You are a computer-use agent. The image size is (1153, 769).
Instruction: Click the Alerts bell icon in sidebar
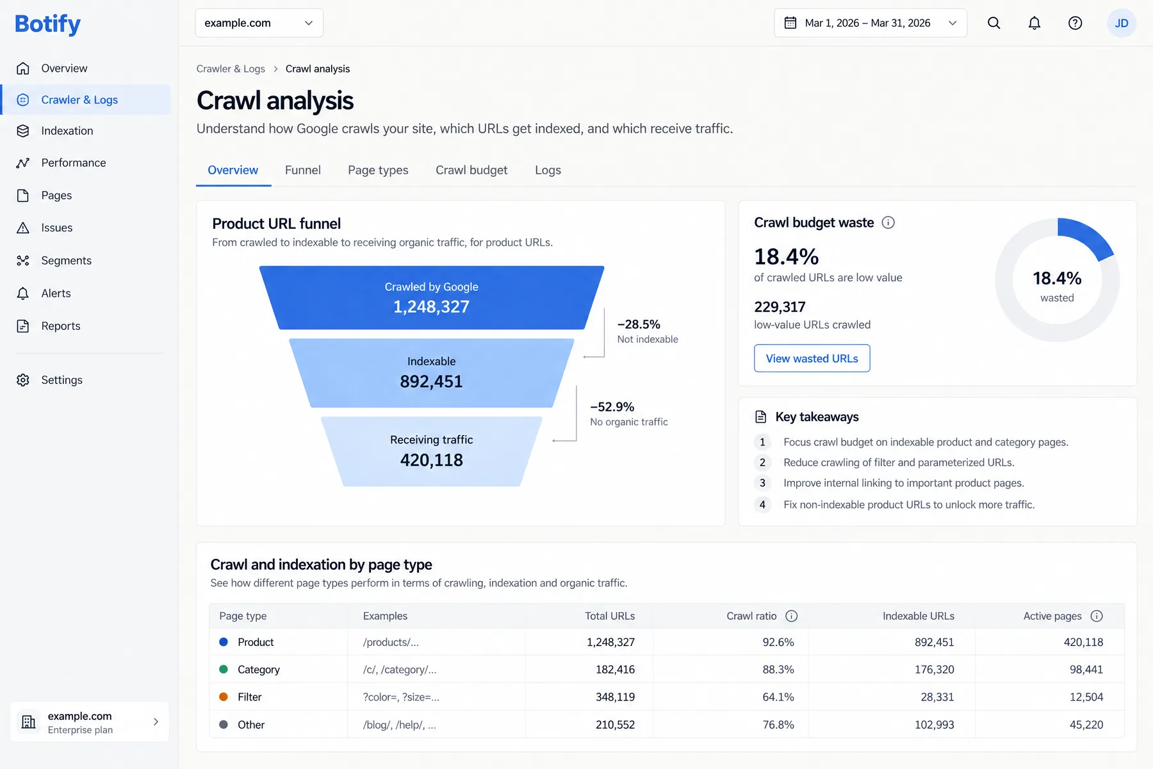pos(23,293)
